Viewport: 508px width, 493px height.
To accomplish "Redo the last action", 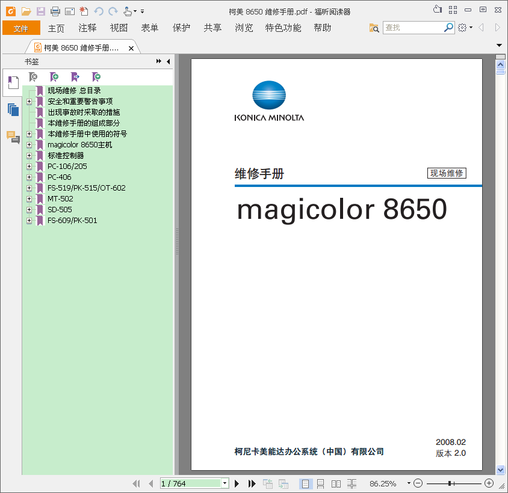I will pos(113,11).
